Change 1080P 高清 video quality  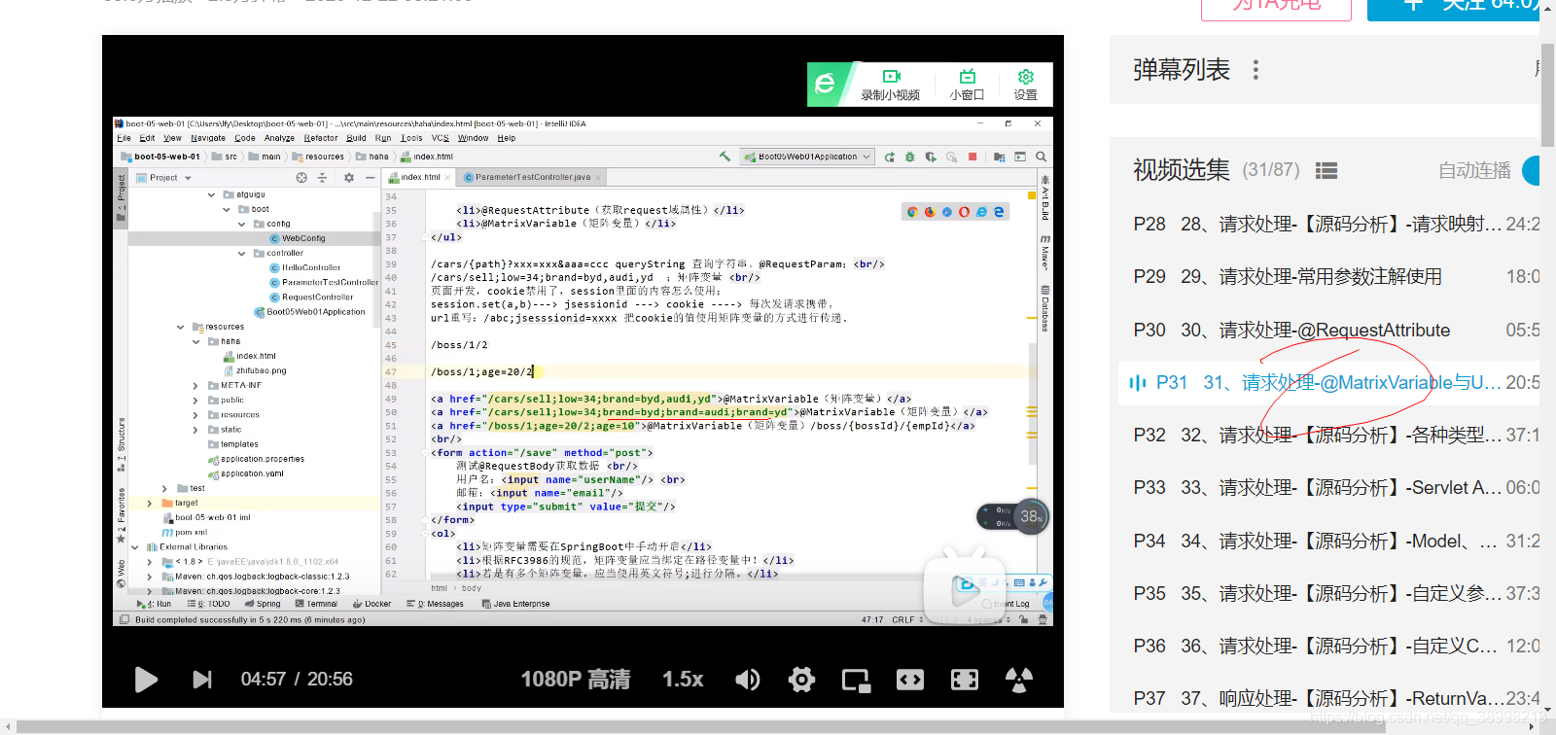pyautogui.click(x=576, y=680)
